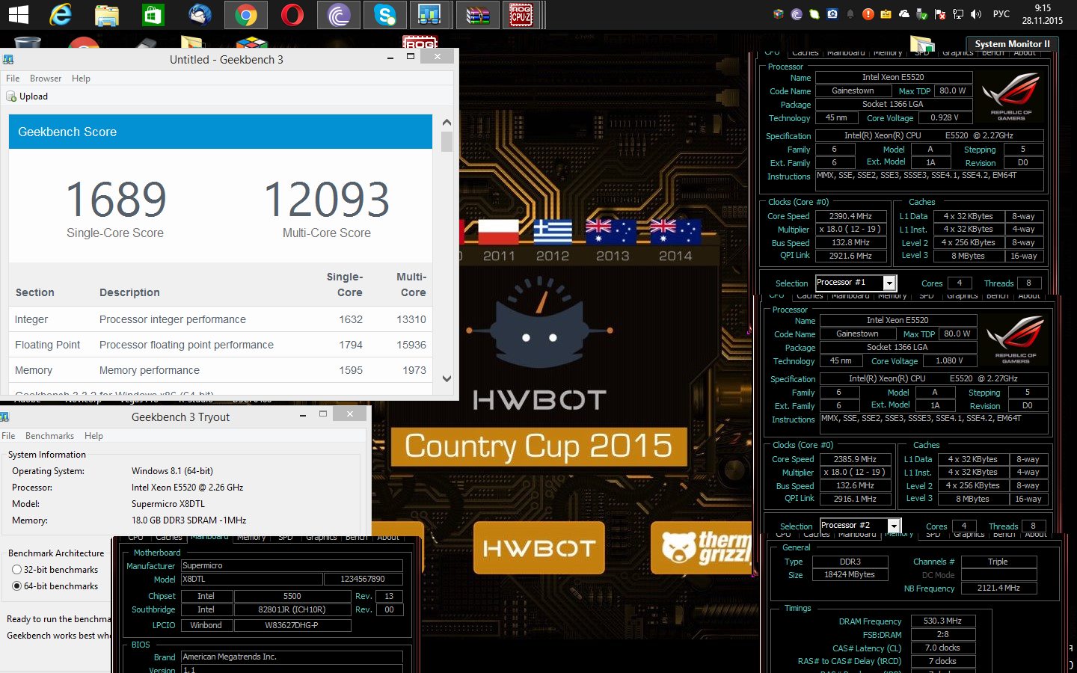The image size is (1077, 673).
Task: Click the Upload button in Geekbench 3
Action: (x=27, y=96)
